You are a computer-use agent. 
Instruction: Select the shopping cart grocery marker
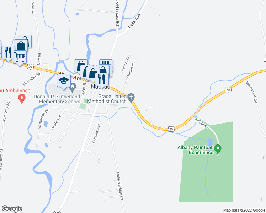point(20,57)
